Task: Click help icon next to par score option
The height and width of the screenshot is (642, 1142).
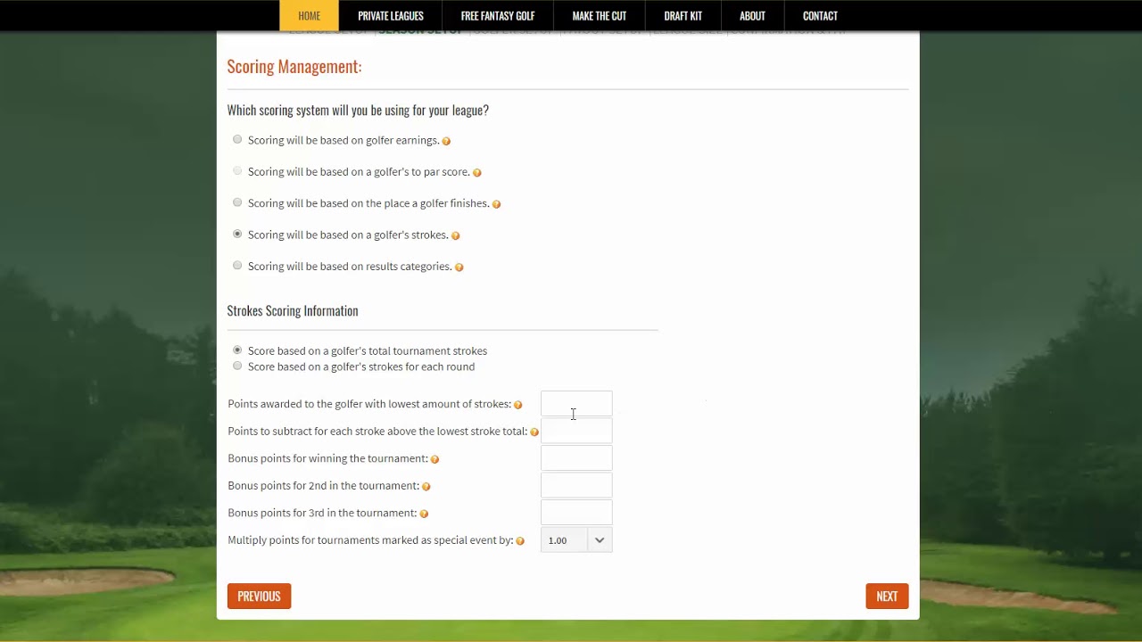Action: pos(476,173)
